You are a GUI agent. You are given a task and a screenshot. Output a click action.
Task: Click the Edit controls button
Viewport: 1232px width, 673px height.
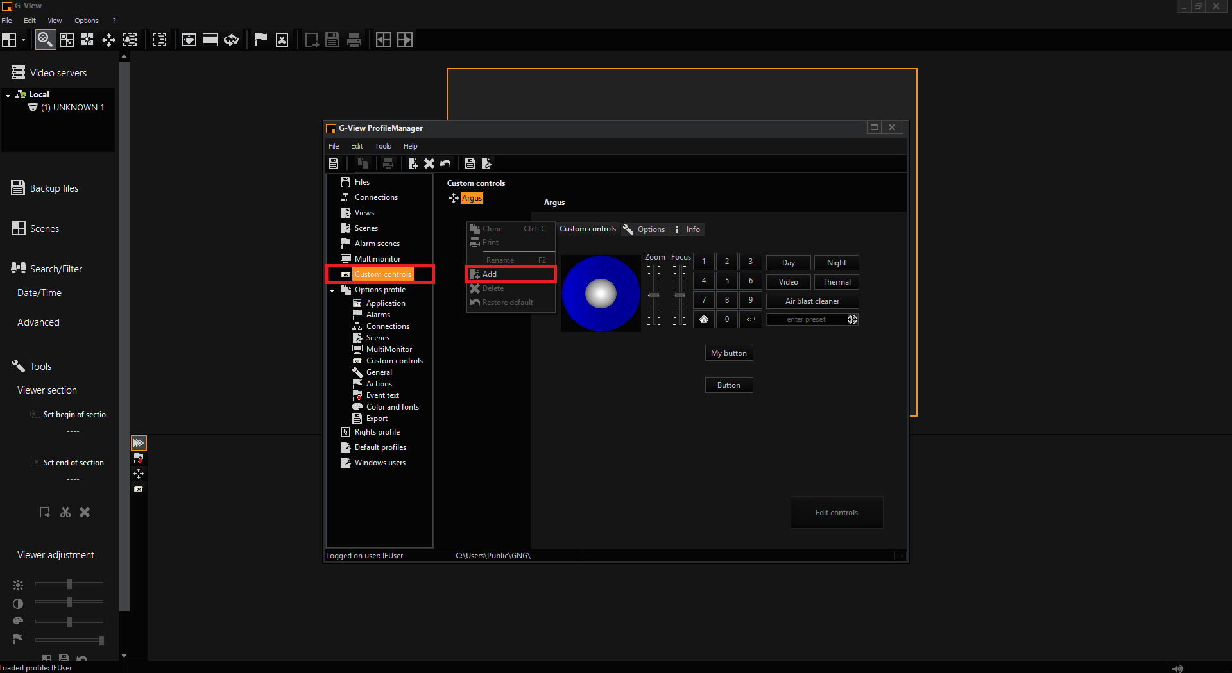coord(836,513)
